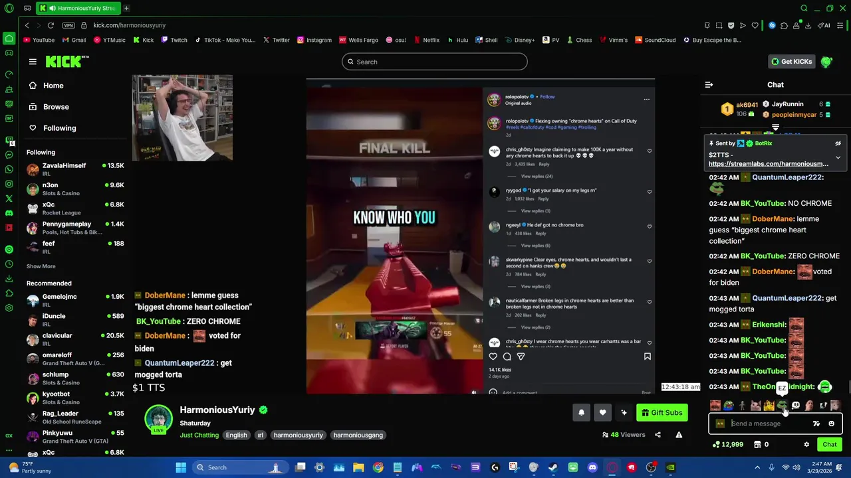Open the hamburger menu beside Kick logo
The width and height of the screenshot is (851, 478).
33,62
